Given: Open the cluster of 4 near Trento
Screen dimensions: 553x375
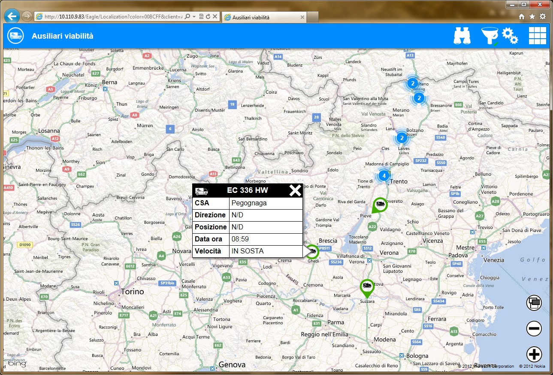Looking at the screenshot, I should point(384,175).
